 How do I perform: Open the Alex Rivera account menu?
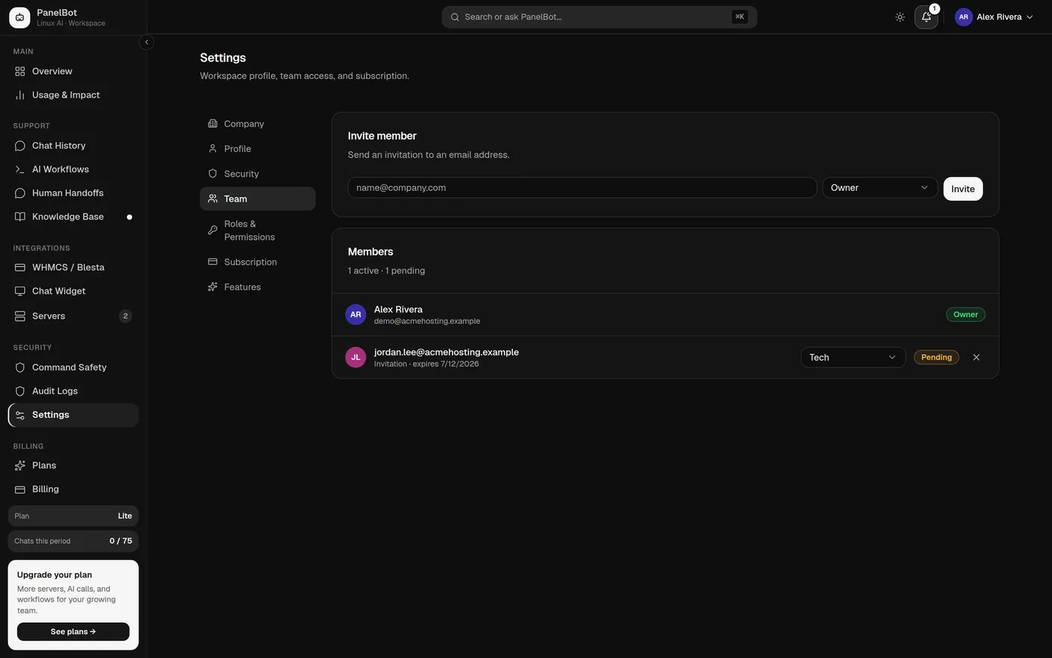coord(994,17)
